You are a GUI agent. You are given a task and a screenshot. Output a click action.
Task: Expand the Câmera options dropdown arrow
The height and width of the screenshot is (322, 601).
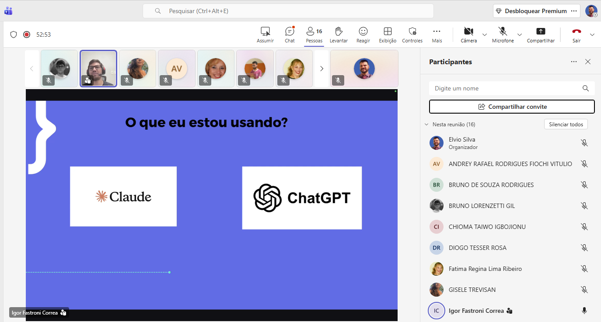(x=484, y=35)
